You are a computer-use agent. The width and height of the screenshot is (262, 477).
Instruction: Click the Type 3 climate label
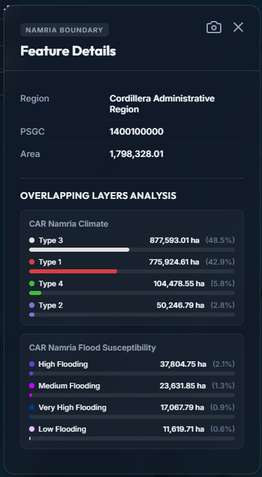tap(51, 240)
